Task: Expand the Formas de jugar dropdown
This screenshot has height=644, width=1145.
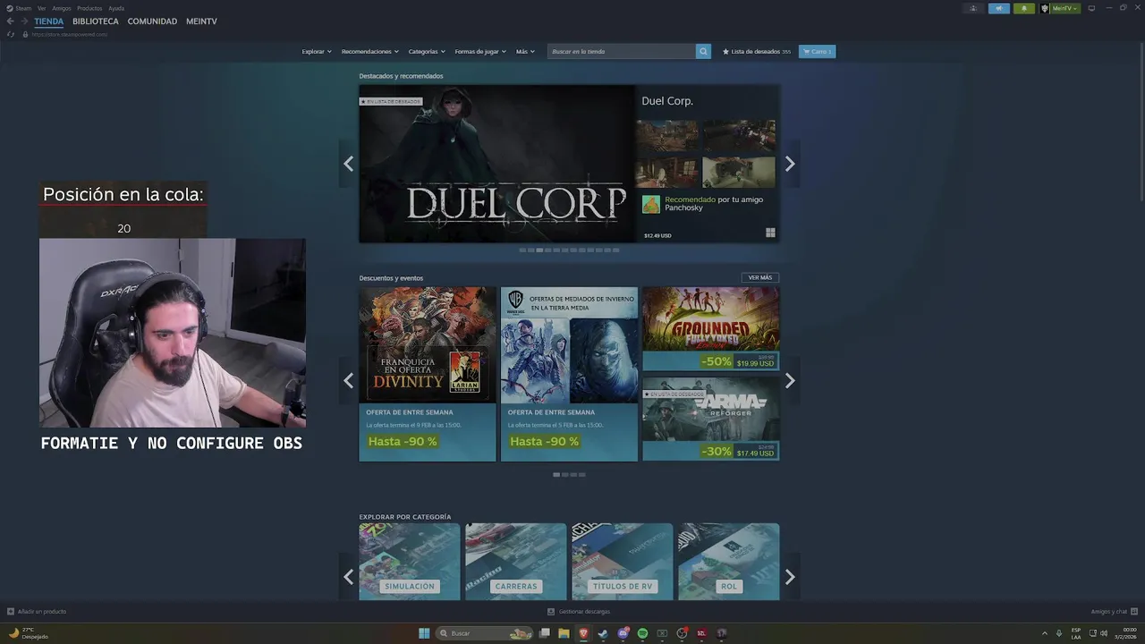Action: (480, 52)
